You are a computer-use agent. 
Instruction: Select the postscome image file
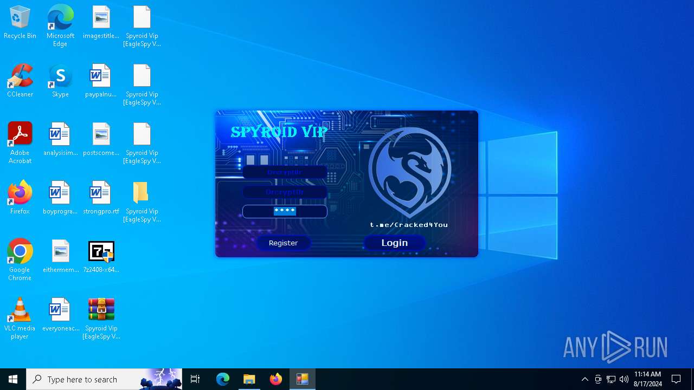[101, 140]
